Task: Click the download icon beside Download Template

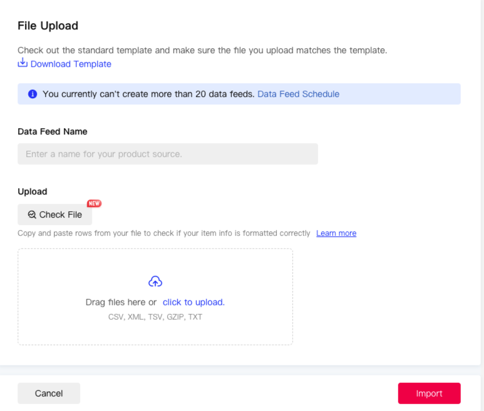Action: pyautogui.click(x=23, y=63)
